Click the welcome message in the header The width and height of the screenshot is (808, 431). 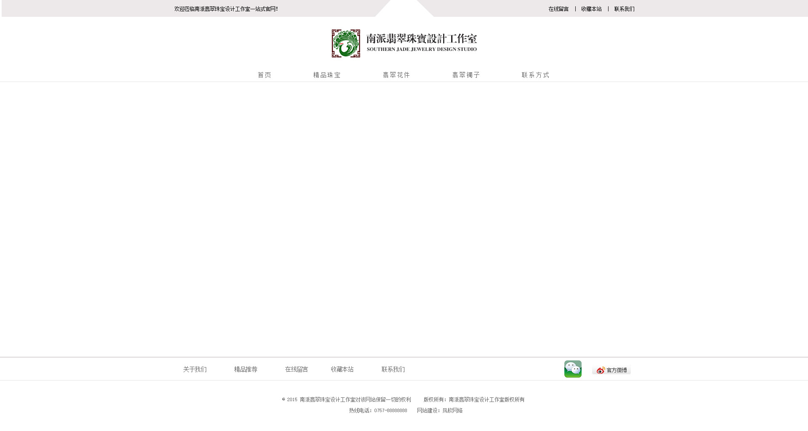point(226,9)
